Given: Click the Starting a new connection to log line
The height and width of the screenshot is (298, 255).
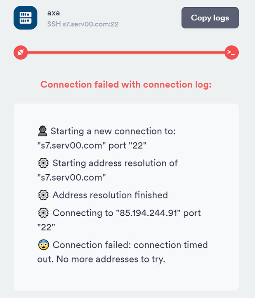Looking at the screenshot, I should [x=106, y=138].
